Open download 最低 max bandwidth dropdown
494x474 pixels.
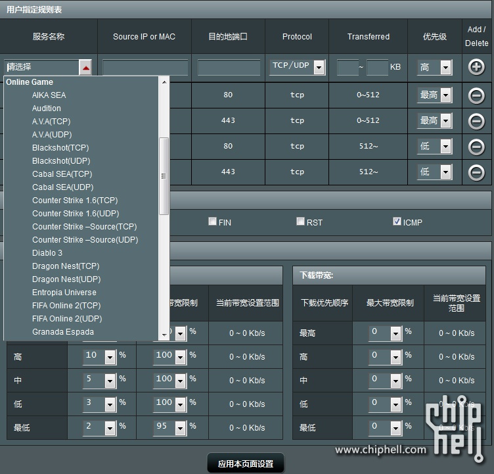tap(386, 427)
